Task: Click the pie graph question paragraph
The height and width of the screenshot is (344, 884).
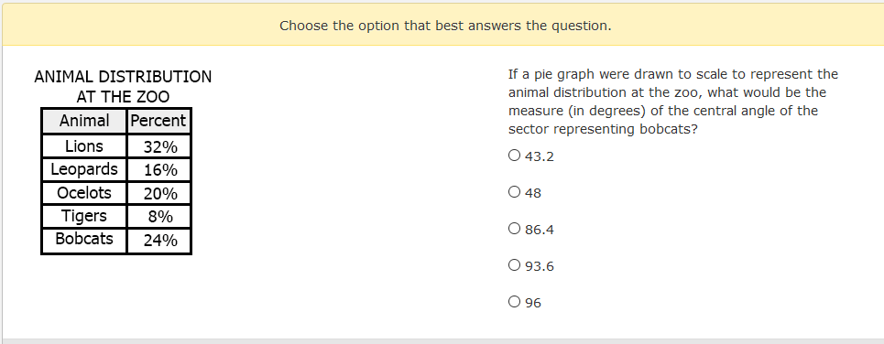Action: click(x=673, y=102)
